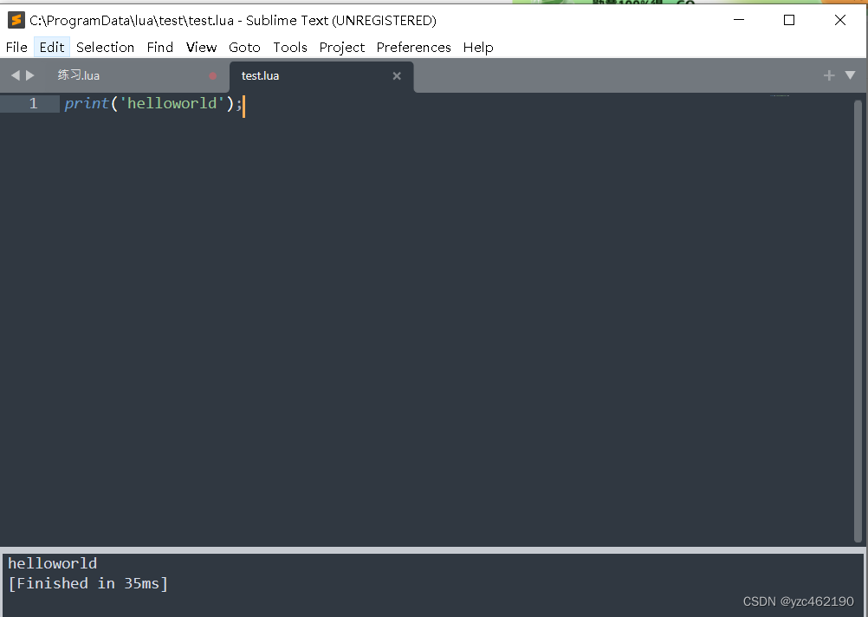The image size is (868, 617).
Task: Click the helloworld output text
Action: (52, 562)
